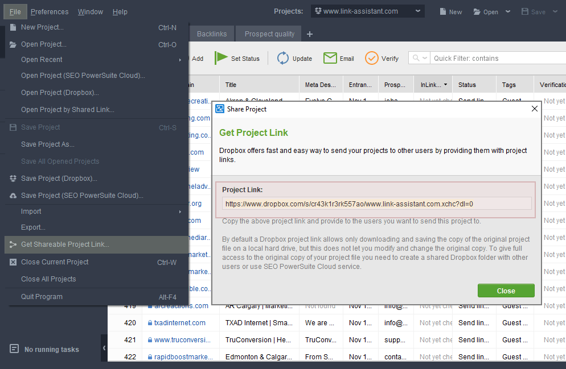Close the Share Project dialog with X
This screenshot has width=566, height=369.
535,109
